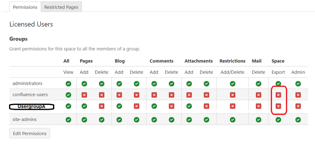The height and width of the screenshot is (147, 315).
Task: Click site-admins Space Admin green check icon
Action: 298,120
